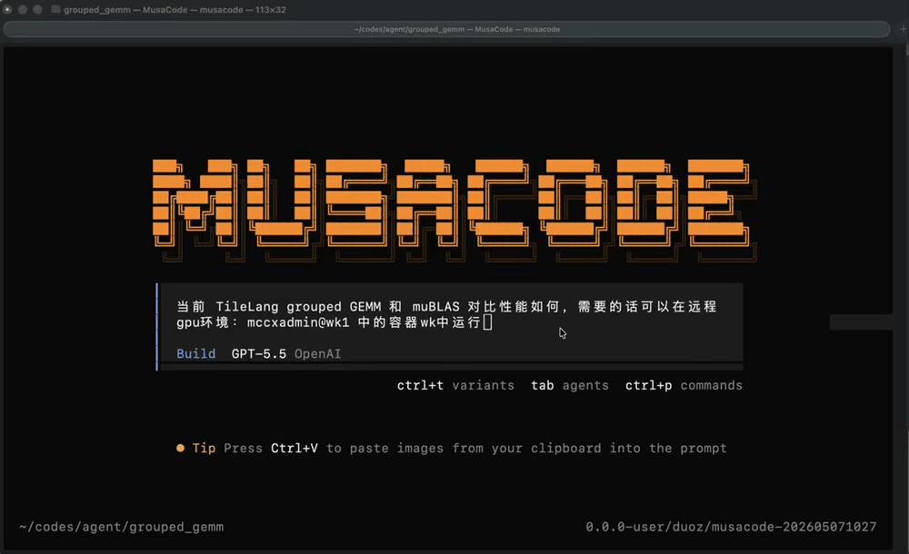Click the OpenAI provider label

point(317,353)
